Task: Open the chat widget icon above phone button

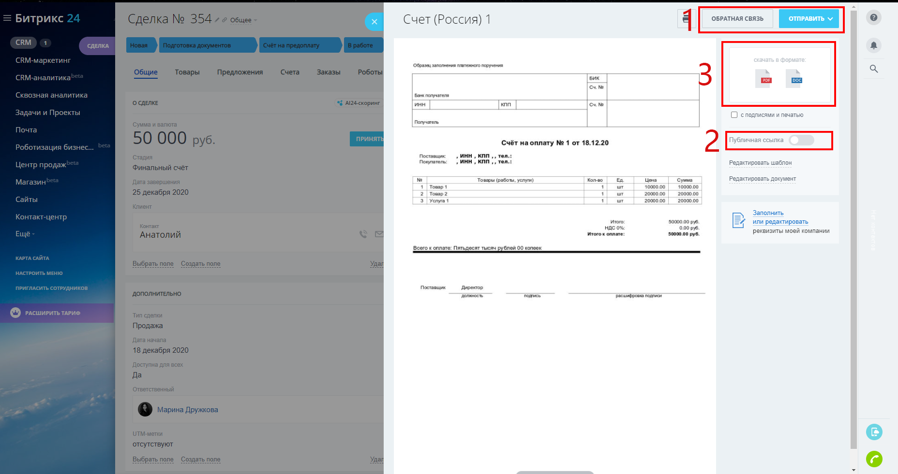Action: [x=874, y=432]
